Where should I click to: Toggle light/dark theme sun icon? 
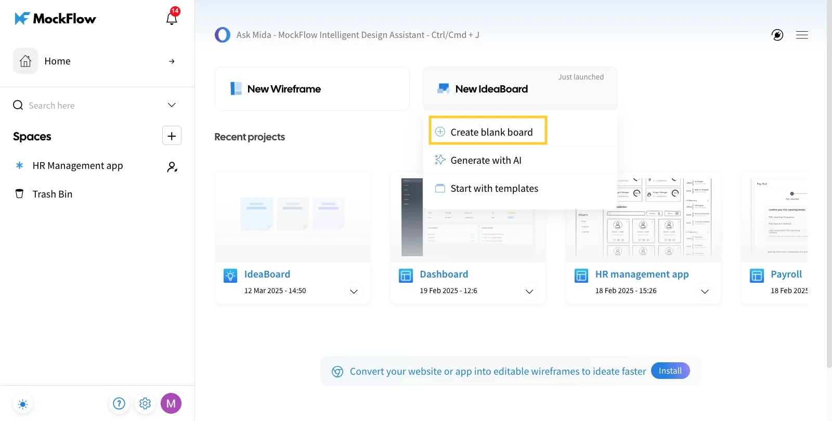(22, 404)
